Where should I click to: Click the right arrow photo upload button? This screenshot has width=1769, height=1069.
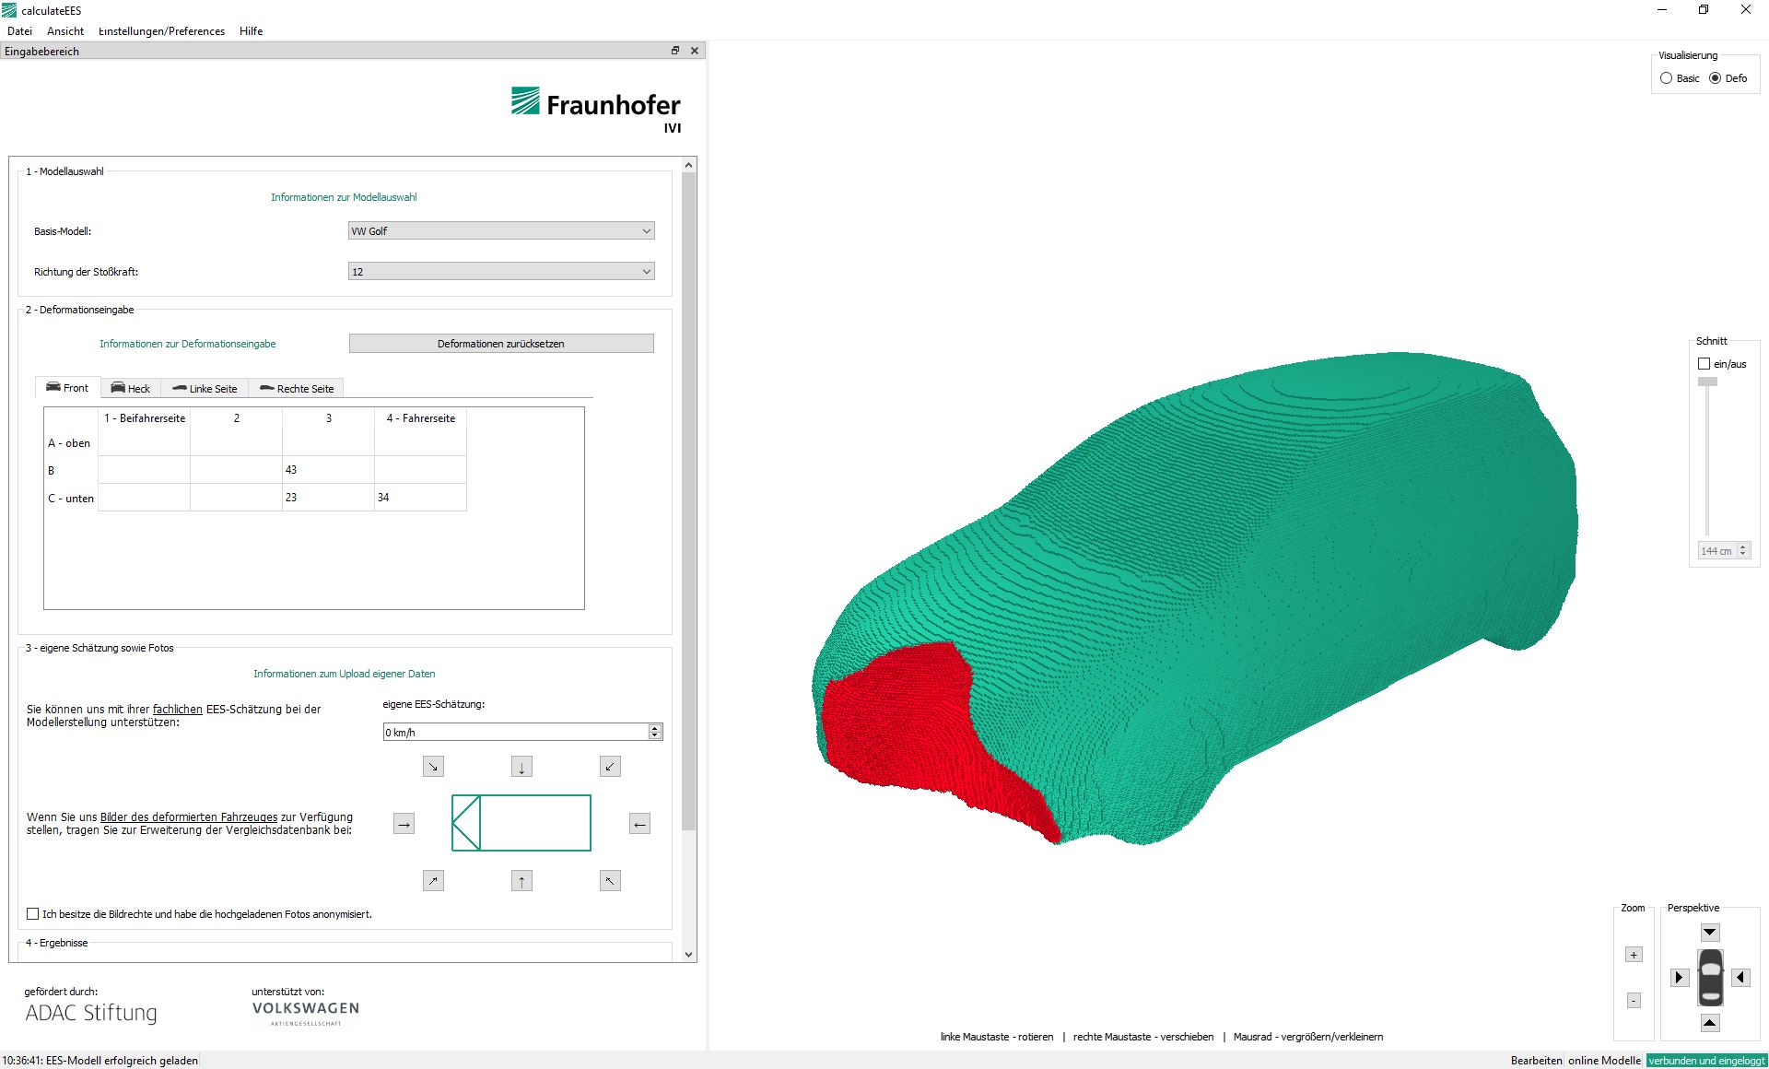tap(404, 823)
